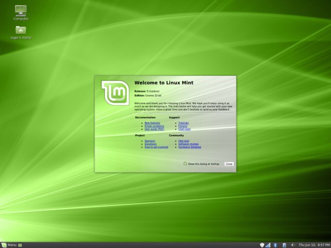The width and height of the screenshot is (331, 248).
Task: Open the Hardware database link
Action: [x=189, y=147]
